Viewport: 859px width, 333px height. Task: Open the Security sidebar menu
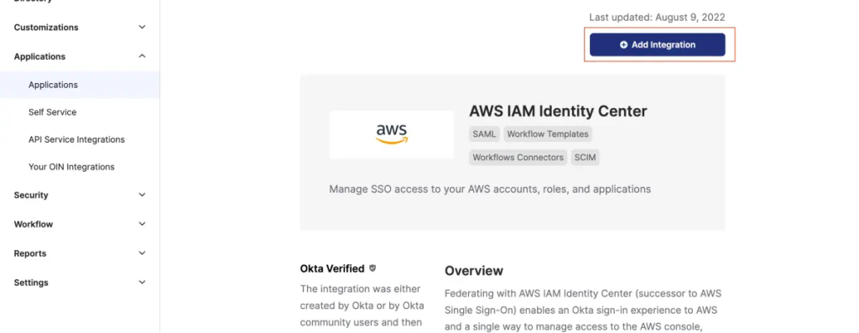pos(31,195)
